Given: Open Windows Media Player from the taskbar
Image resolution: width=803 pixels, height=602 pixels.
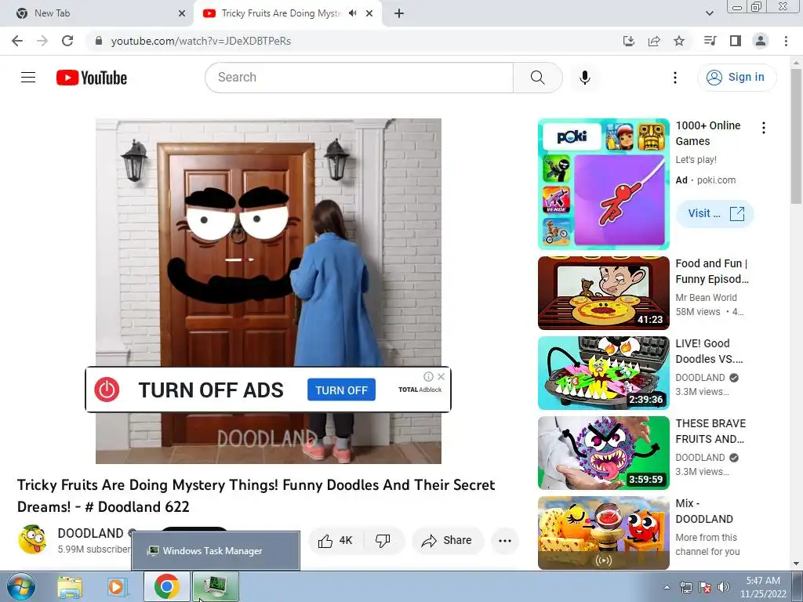Looking at the screenshot, I should click(118, 587).
